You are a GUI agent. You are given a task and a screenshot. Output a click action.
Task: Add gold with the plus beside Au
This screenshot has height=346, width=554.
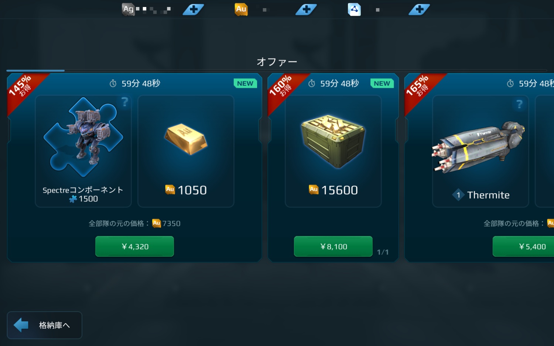pyautogui.click(x=306, y=9)
